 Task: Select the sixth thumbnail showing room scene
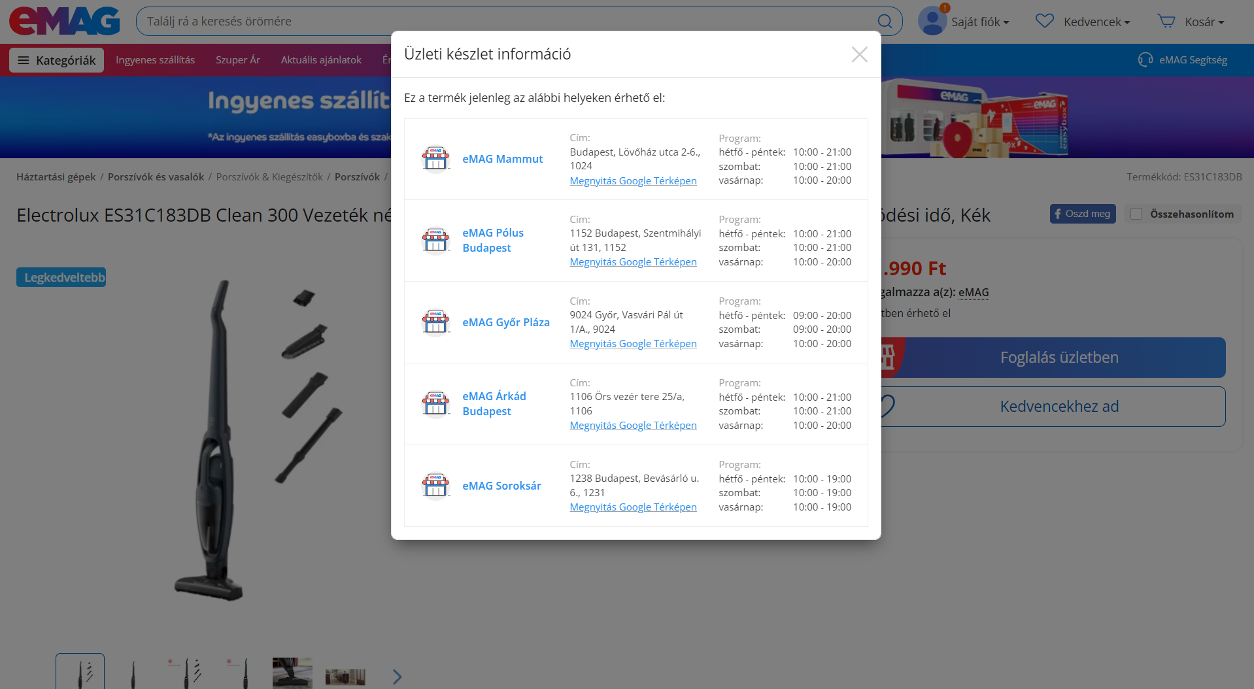tap(345, 677)
